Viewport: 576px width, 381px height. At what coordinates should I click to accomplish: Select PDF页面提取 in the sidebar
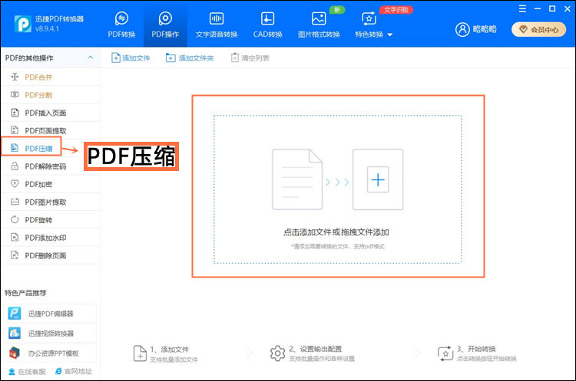pyautogui.click(x=51, y=130)
